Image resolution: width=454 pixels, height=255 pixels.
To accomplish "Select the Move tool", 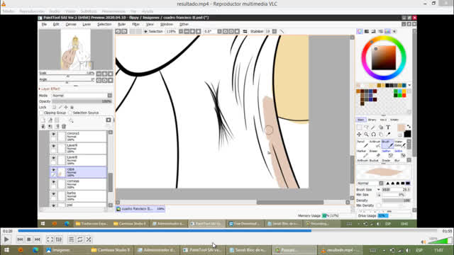I will [360, 135].
